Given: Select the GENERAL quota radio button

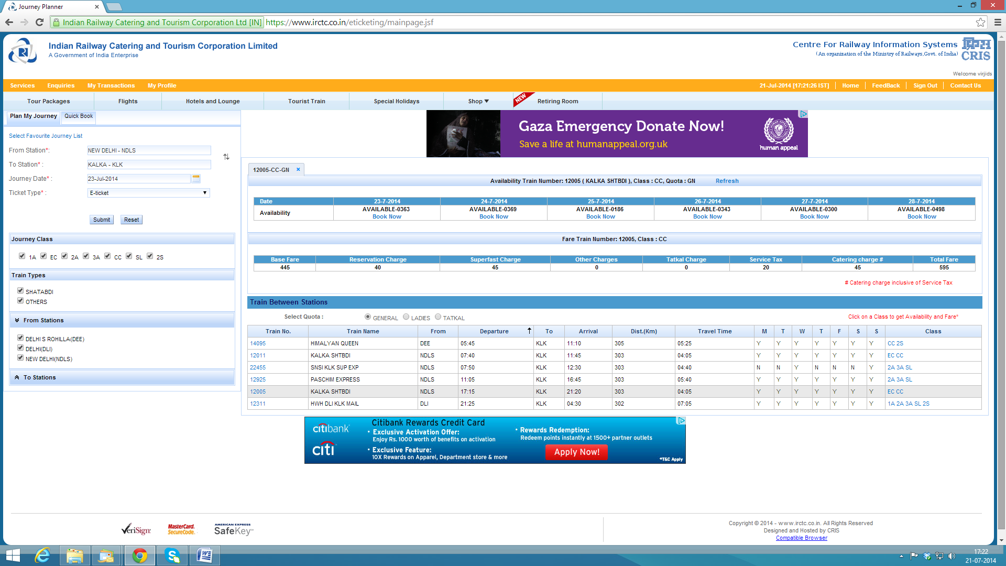Looking at the screenshot, I should pyautogui.click(x=368, y=317).
